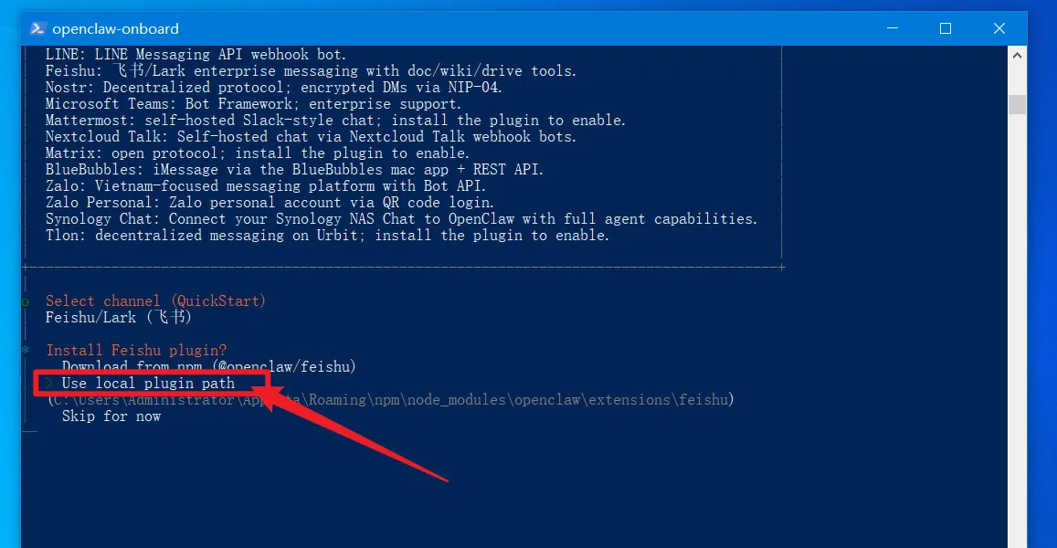This screenshot has height=548, width=1057.
Task: Click the Tlon decentralized messaging line
Action: pyautogui.click(x=328, y=236)
